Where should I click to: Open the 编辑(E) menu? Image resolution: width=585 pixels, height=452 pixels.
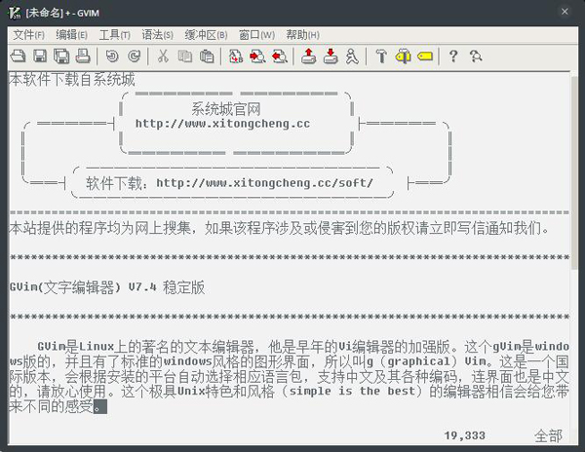pos(71,35)
